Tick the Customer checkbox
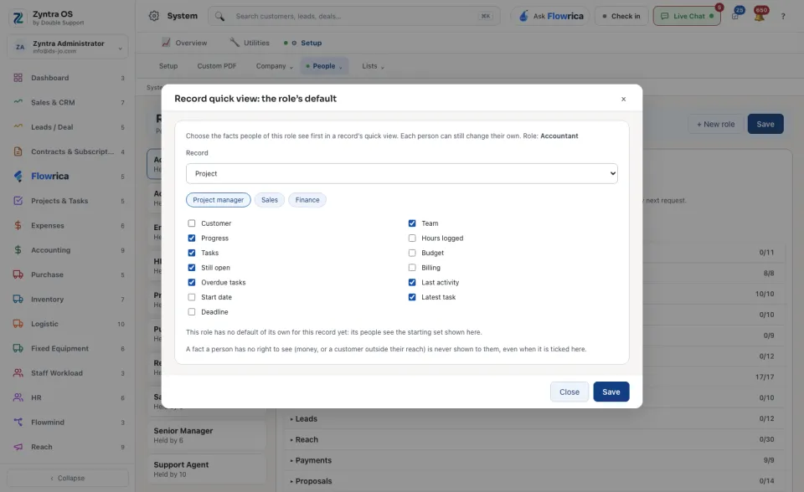Image resolution: width=804 pixels, height=492 pixels. point(192,223)
